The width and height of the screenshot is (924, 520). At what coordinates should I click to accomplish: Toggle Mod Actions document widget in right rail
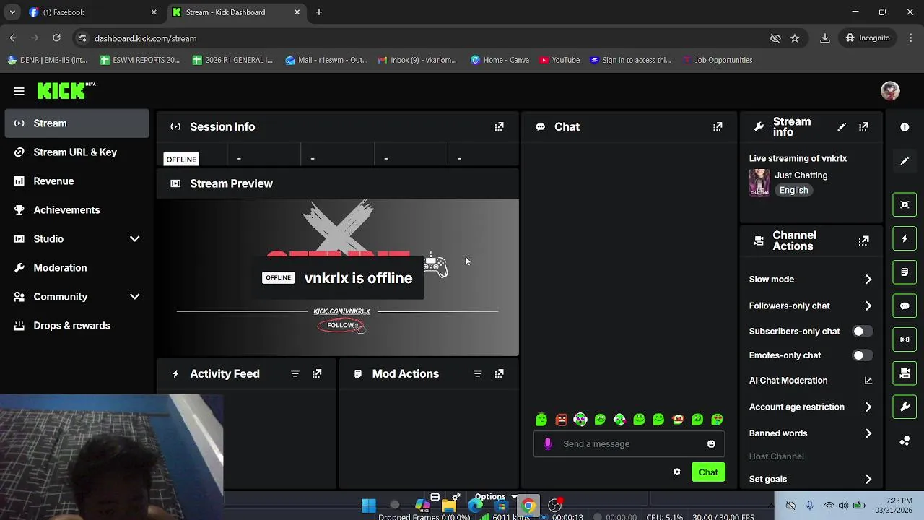click(905, 272)
